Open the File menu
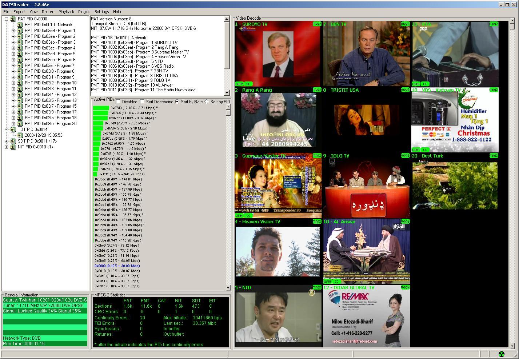519x359 pixels. click(6, 12)
